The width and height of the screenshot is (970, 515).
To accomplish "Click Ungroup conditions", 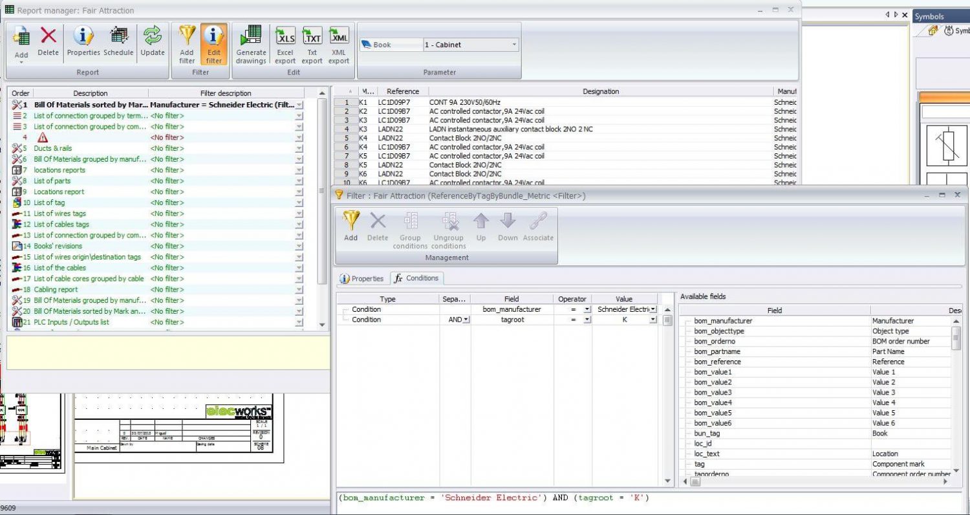I will (449, 231).
